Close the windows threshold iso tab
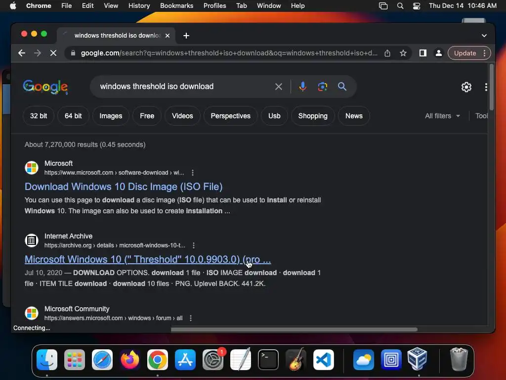 pos(168,36)
